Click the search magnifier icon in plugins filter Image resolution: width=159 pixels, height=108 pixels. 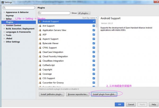pos(40,13)
